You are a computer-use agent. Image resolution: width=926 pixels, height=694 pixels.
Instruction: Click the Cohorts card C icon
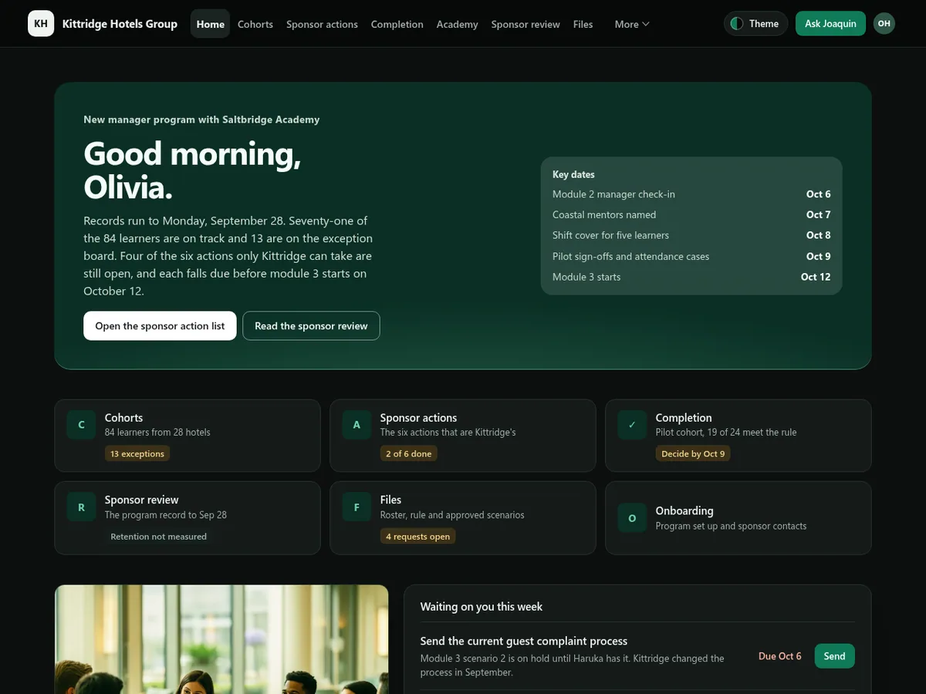point(81,425)
